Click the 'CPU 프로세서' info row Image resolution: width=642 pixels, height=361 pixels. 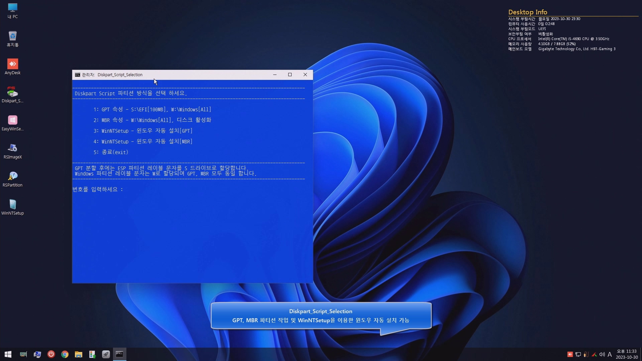pyautogui.click(x=558, y=39)
